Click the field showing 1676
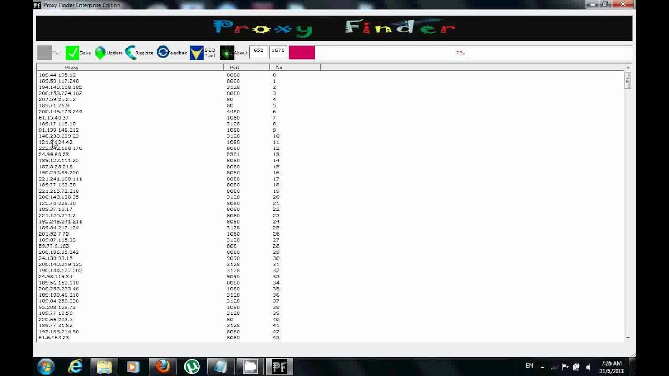This screenshot has width=669, height=376. pyautogui.click(x=278, y=52)
